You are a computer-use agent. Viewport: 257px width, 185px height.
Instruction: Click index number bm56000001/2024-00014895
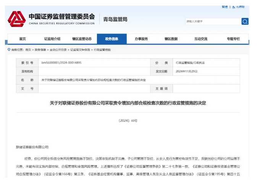[x=61, y=63]
